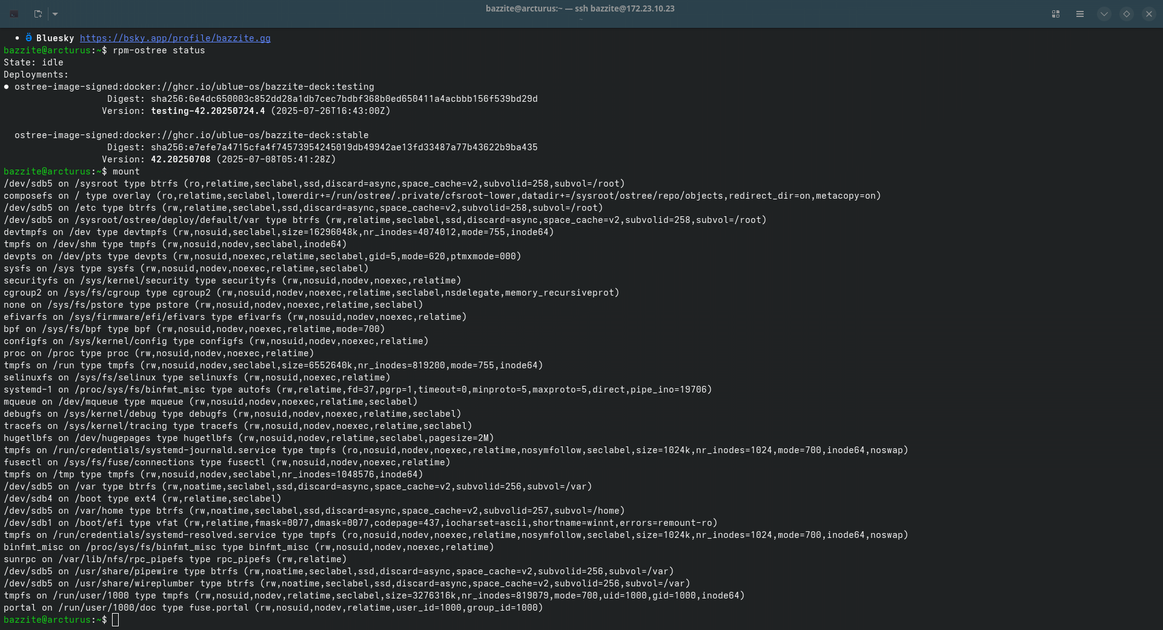
Task: Click the "devtmpfs on /dev type devtmpfs" line
Action: (x=279, y=232)
